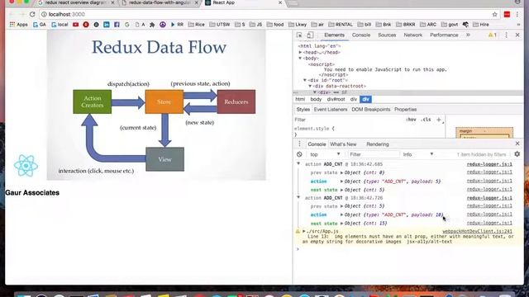This screenshot has width=529, height=297.
Task: Open the LinkedIn bookmark icon
Action: (x=107, y=25)
